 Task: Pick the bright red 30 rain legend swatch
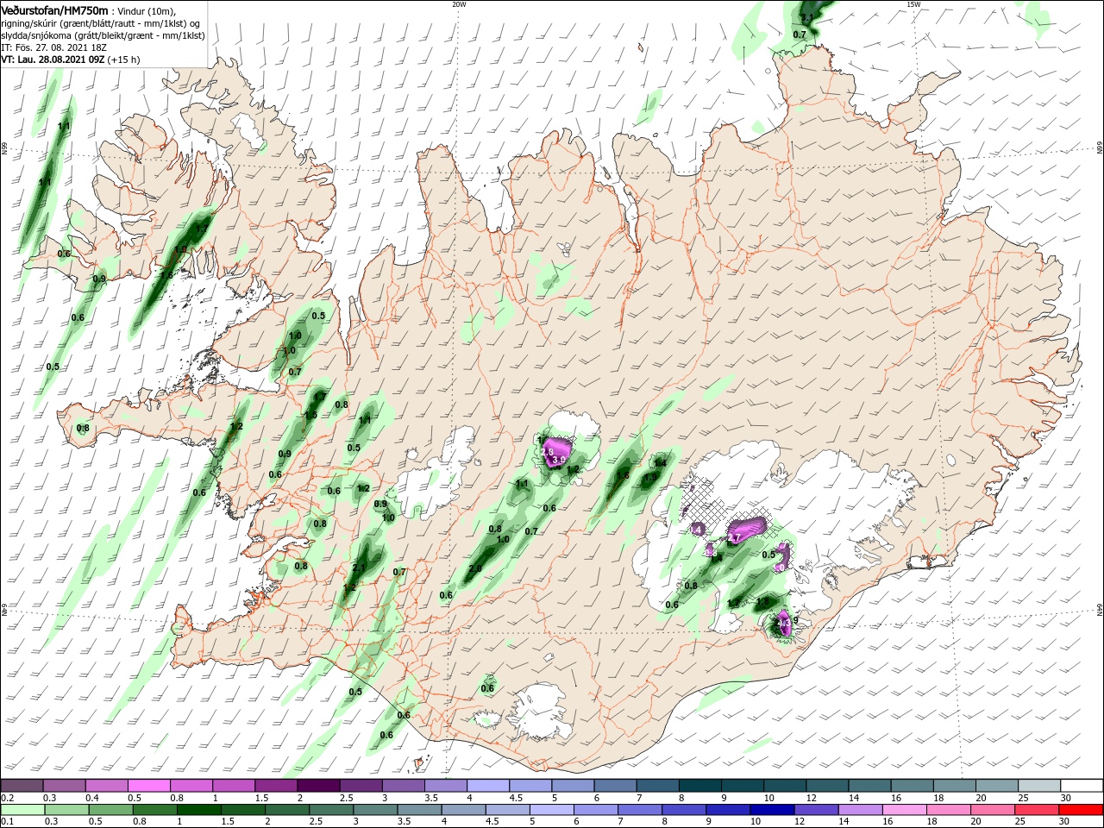tap(1082, 810)
